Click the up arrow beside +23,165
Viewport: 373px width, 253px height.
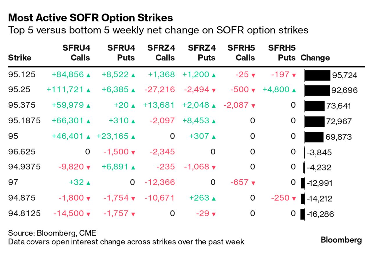point(133,137)
